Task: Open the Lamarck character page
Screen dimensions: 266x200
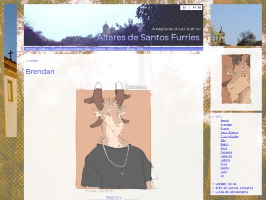Action: pos(226,156)
